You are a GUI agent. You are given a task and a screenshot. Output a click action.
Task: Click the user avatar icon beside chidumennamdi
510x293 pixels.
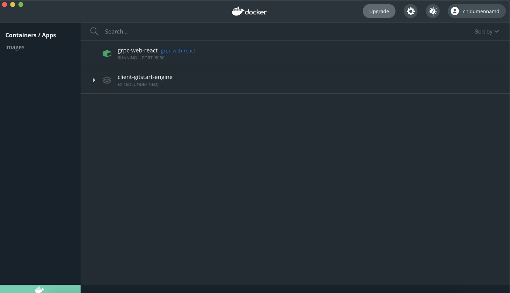point(455,11)
